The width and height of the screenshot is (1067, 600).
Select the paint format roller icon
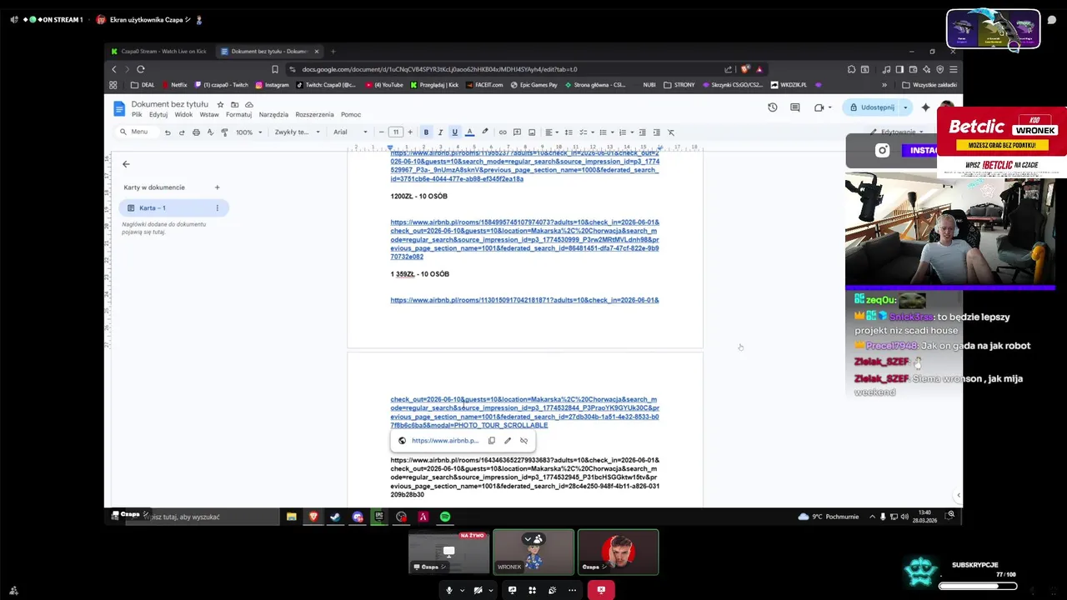(224, 132)
